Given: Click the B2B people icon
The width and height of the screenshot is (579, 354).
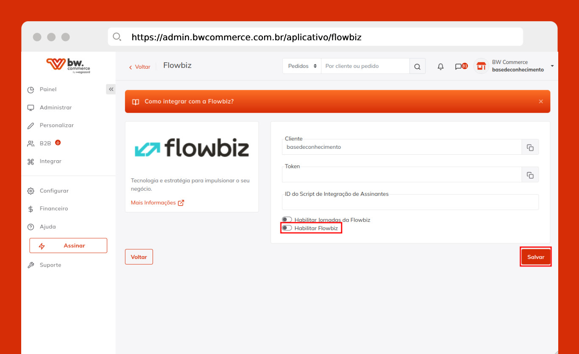Looking at the screenshot, I should pyautogui.click(x=31, y=144).
